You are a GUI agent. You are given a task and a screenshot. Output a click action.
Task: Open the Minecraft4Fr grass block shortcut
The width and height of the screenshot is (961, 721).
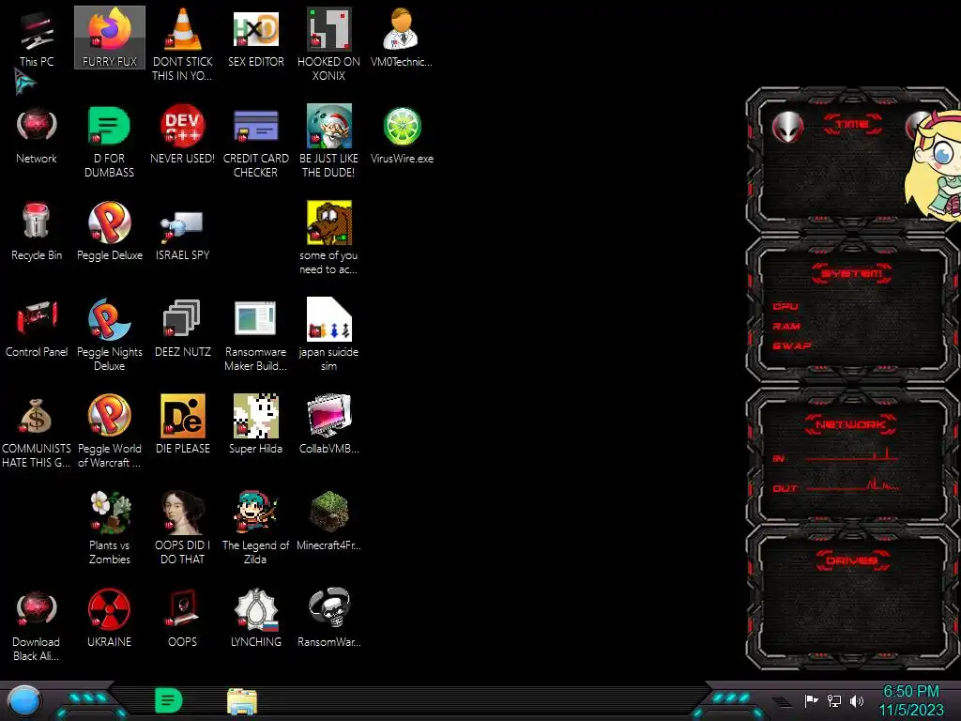pos(328,522)
